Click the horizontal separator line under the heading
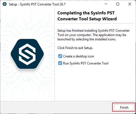 95,24
